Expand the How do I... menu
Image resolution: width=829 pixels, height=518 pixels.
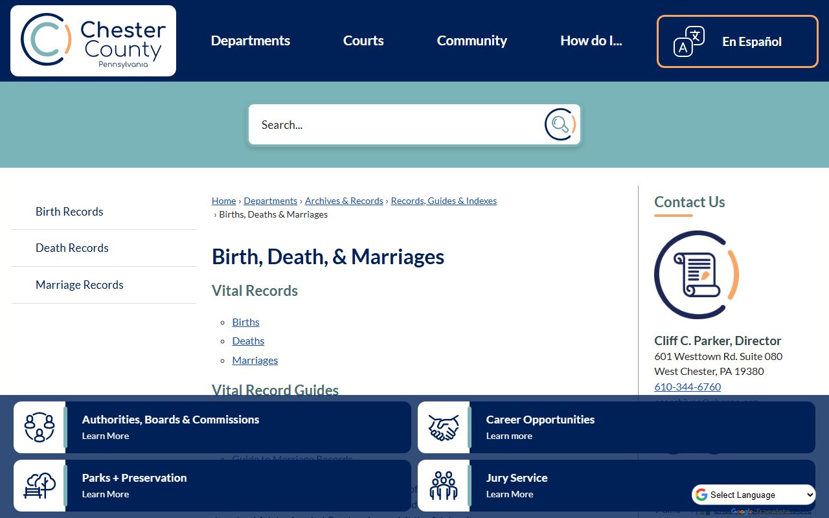pyautogui.click(x=591, y=41)
